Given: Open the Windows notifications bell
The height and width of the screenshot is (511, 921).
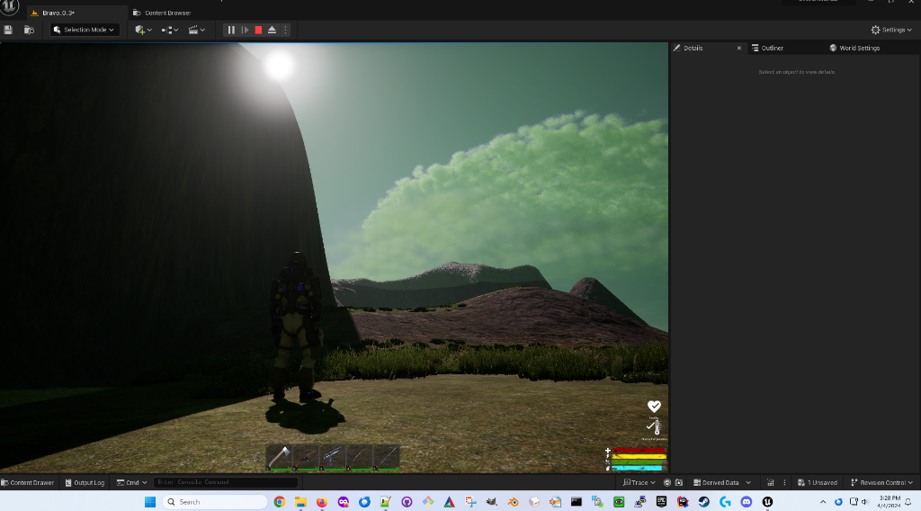Looking at the screenshot, I should (908, 502).
